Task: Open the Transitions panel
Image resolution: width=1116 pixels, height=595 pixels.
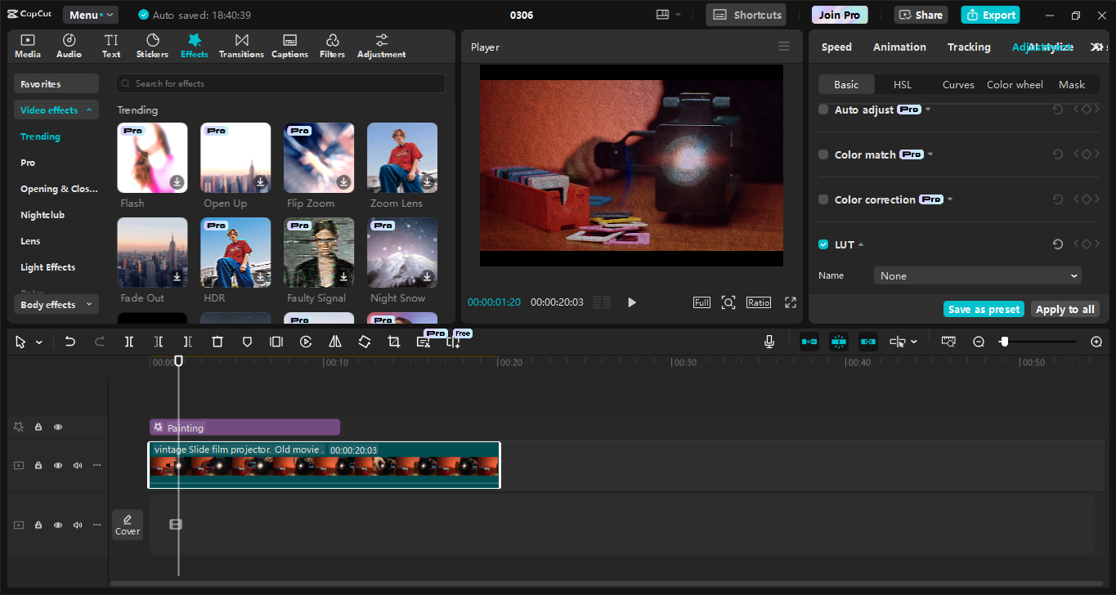Action: 241,45
